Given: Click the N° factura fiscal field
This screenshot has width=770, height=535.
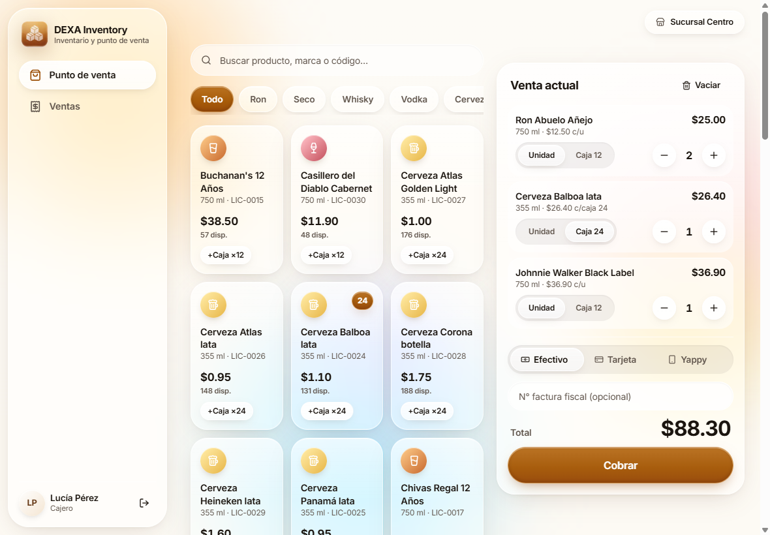Looking at the screenshot, I should (x=621, y=397).
